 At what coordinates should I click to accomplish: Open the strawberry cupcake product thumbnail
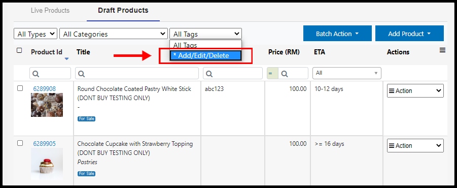point(47,164)
